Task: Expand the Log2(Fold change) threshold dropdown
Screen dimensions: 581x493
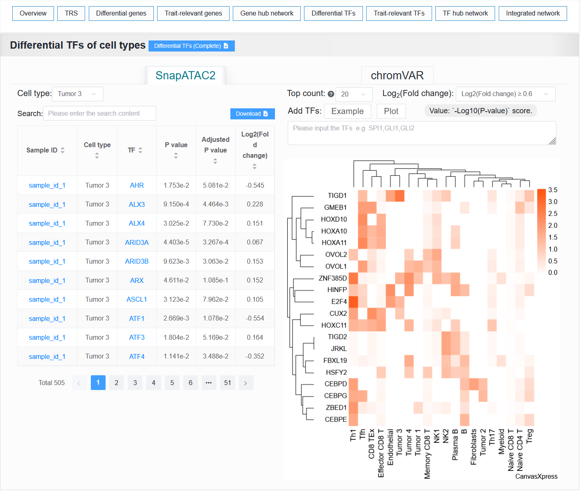Action: (x=505, y=94)
